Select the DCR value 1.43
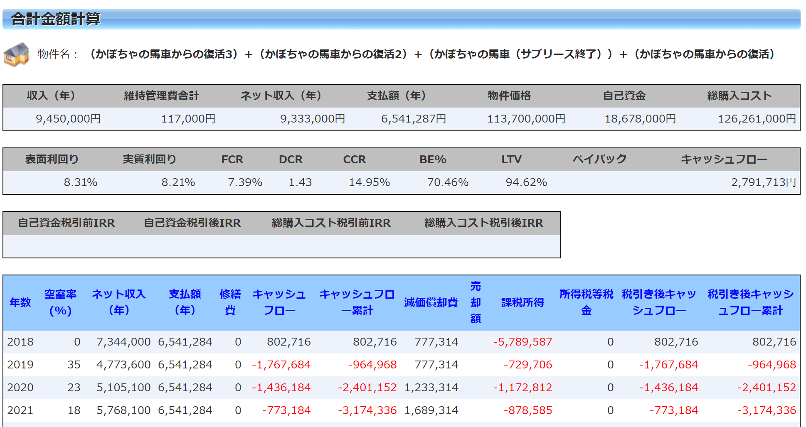The image size is (806, 427). 300,183
